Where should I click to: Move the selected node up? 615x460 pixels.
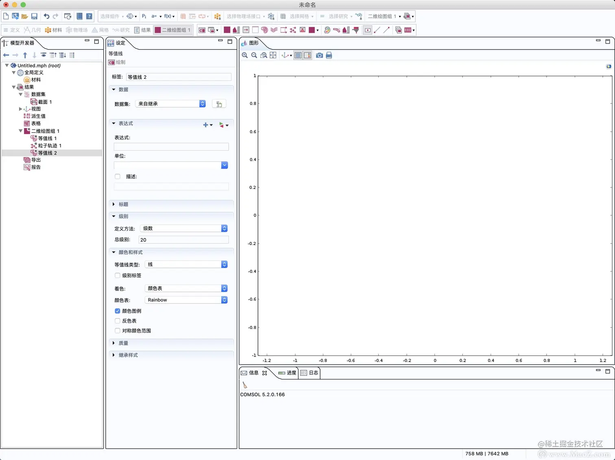pyautogui.click(x=25, y=55)
